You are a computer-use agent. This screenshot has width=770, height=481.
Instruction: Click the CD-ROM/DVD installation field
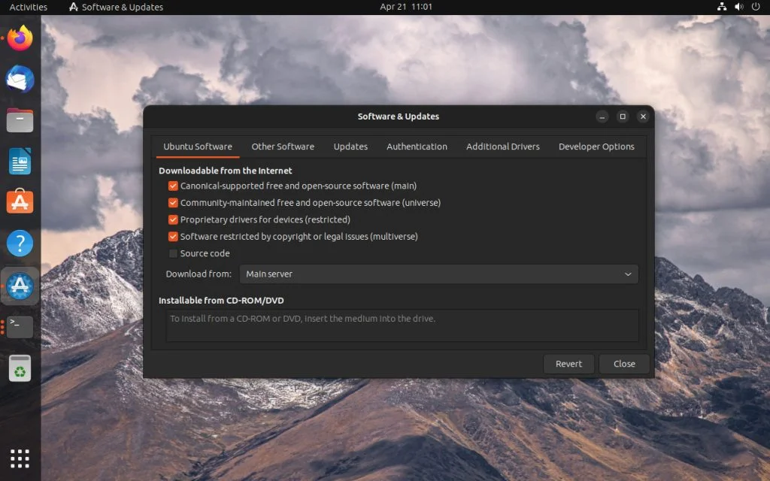pos(401,325)
